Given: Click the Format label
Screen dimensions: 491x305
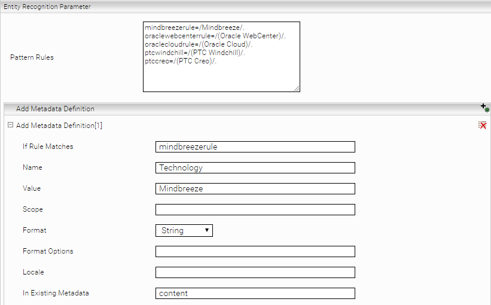Looking at the screenshot, I should pos(35,230).
